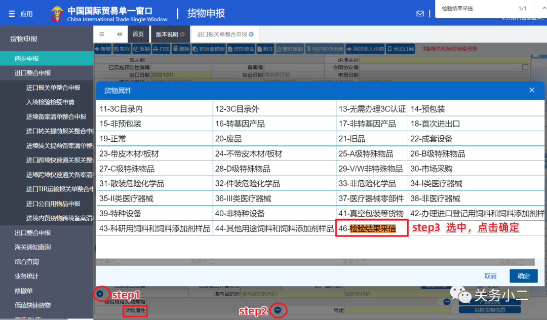Screen dimensions: 547x320
Task: Click the 进口日期 field showing 20221201
Action: coord(181,74)
